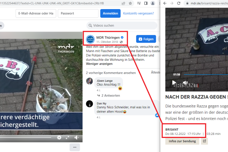Play the Brisant video on mdr.de
The width and height of the screenshot is (228, 152).
click(174, 82)
